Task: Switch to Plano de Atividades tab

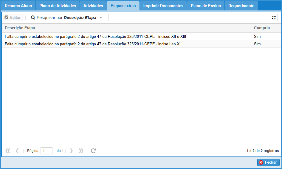Action: tap(58, 6)
